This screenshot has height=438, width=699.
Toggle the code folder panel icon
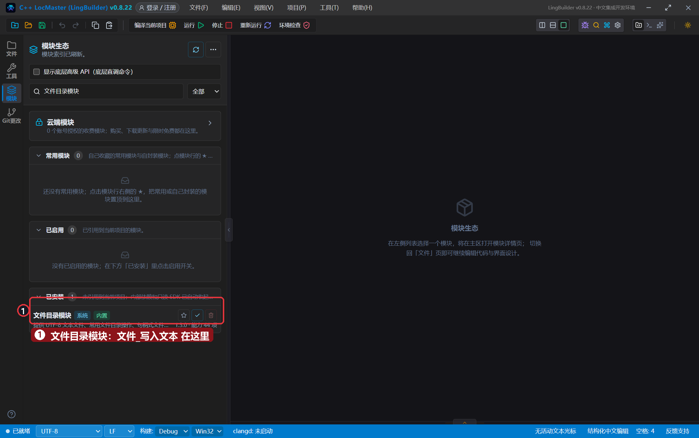[x=639, y=25]
